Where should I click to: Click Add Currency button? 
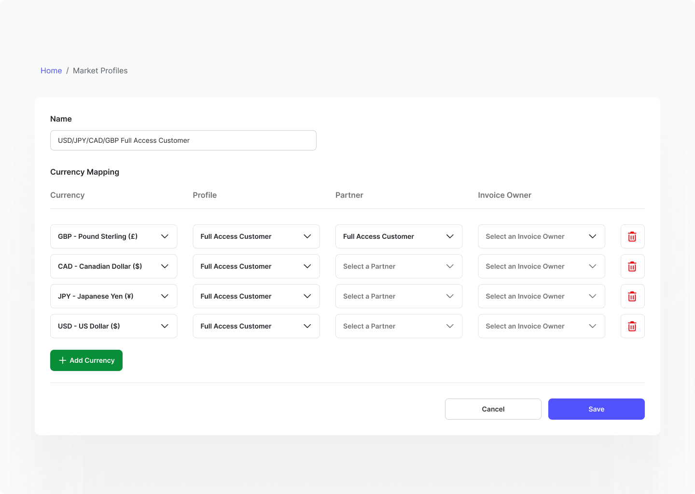(86, 360)
